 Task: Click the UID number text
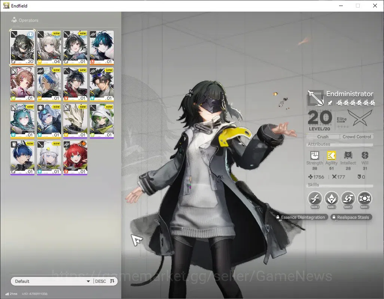tap(34, 294)
